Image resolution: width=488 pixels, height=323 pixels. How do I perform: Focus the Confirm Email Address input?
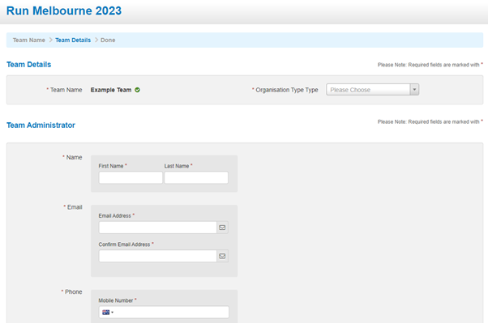click(x=158, y=256)
